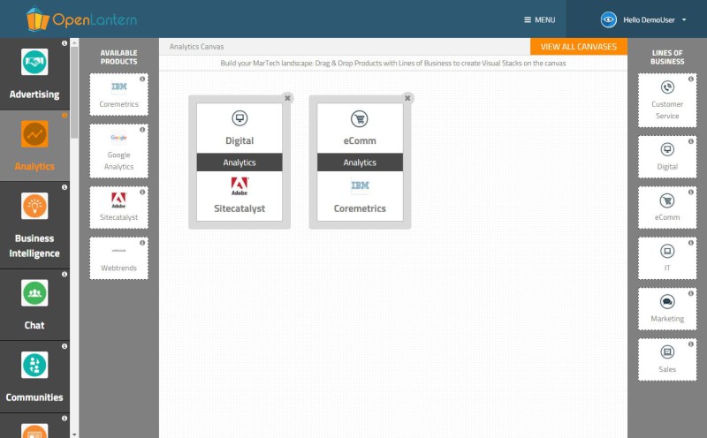Select the Marketing line of business
This screenshot has width=707, height=438.
[x=667, y=309]
